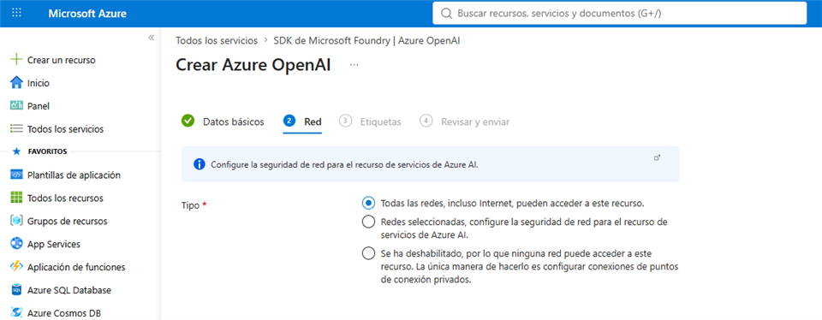Select Todas las redes, incluso Internet radio option

[x=368, y=202]
